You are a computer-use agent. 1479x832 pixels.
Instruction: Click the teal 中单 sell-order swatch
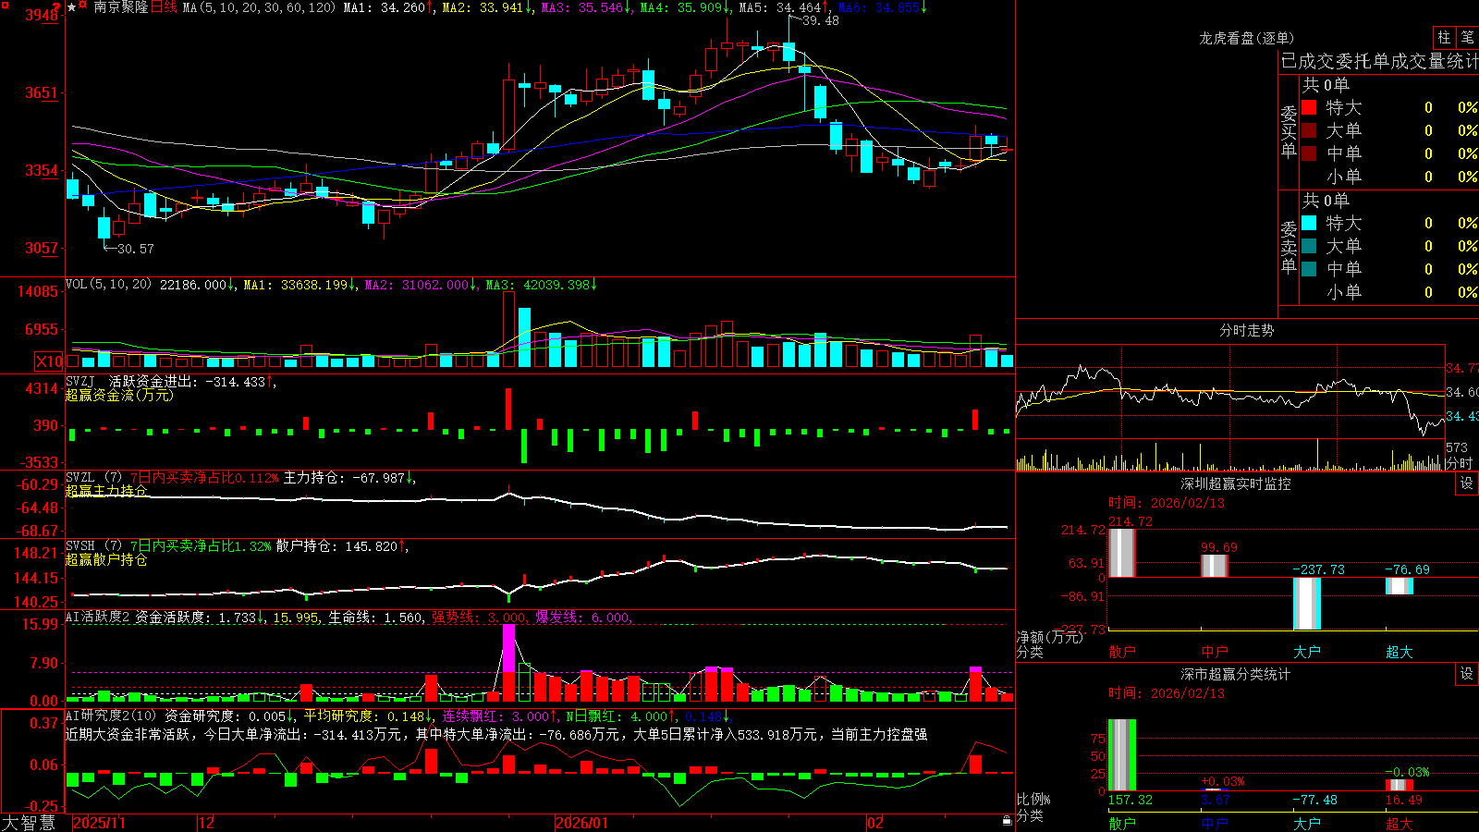tap(1309, 269)
